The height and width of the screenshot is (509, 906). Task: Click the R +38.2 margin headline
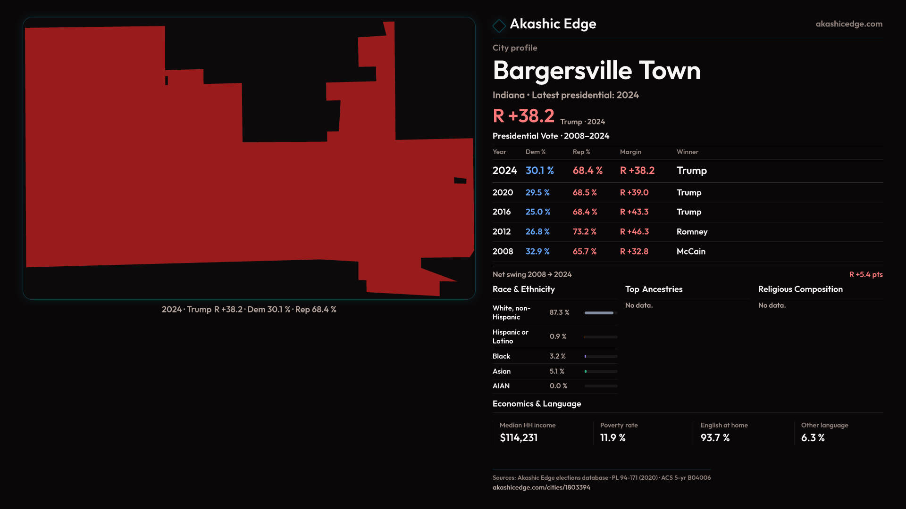coord(523,116)
